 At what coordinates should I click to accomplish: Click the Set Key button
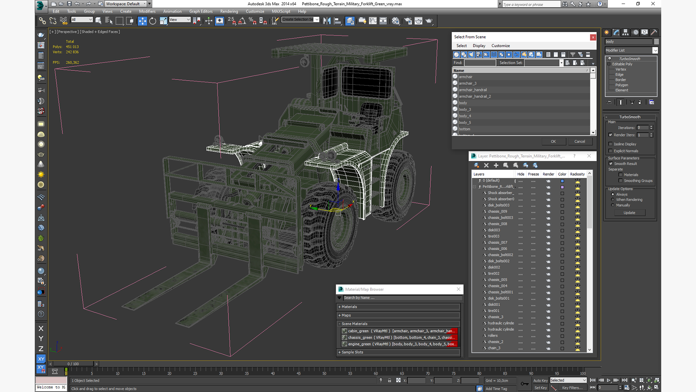tap(540, 388)
